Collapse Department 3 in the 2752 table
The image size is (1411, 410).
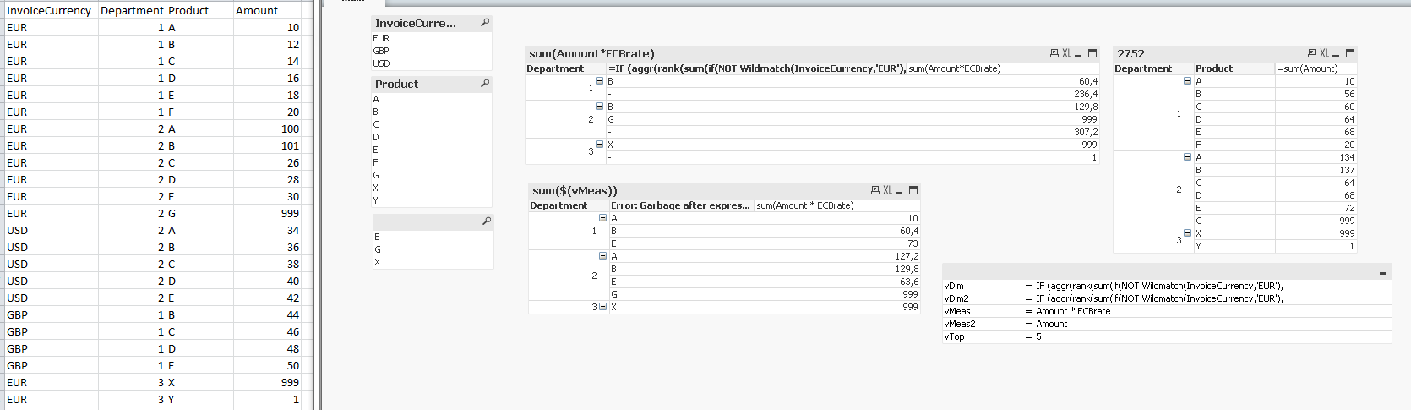1188,233
